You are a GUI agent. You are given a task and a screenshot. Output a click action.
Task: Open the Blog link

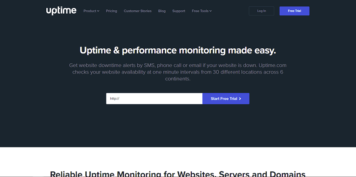(162, 11)
